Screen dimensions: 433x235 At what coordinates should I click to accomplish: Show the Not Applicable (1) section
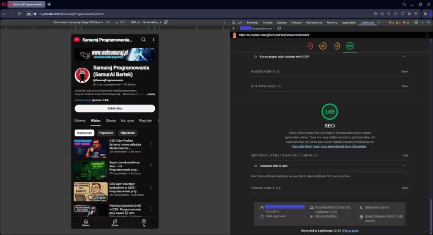(405, 86)
